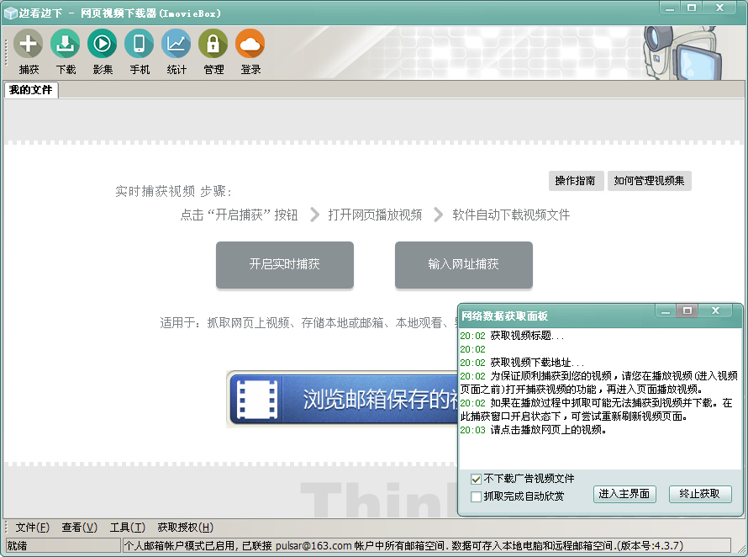Open the 影集 (Album) play icon
Screen dimensions: 748x557
103,44
